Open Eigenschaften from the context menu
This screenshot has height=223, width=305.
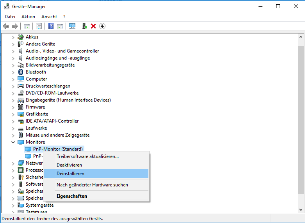(96, 196)
